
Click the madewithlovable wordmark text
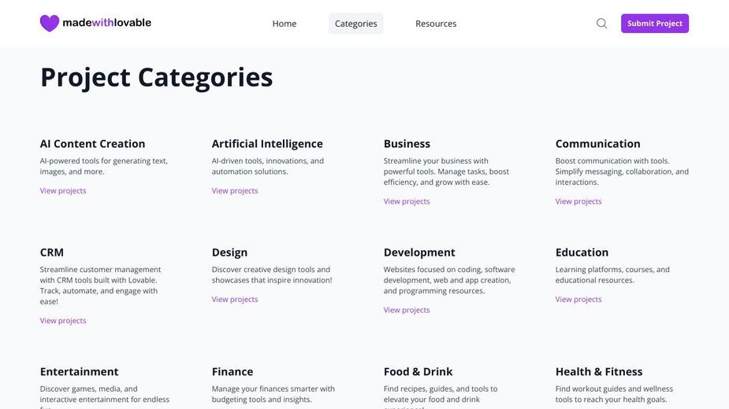106,23
